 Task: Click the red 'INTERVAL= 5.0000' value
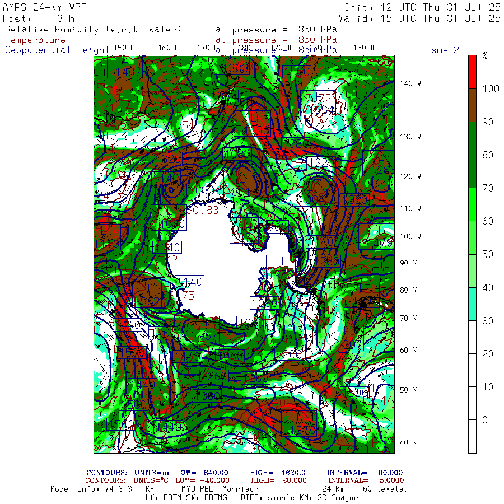tap(366, 480)
